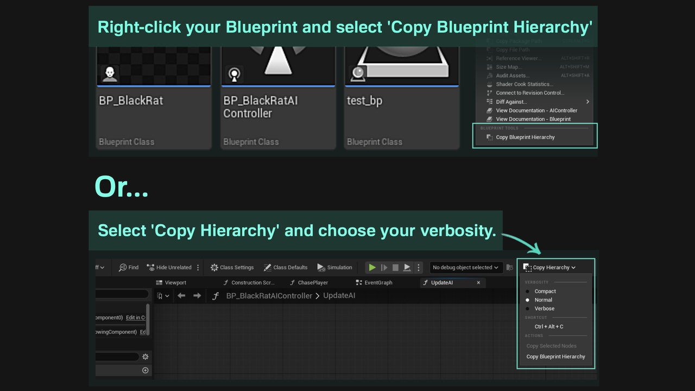Open the three-dot options beside Hide Unrelated

coord(198,267)
